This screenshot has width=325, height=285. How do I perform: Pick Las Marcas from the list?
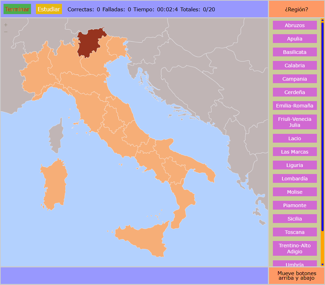click(x=295, y=151)
